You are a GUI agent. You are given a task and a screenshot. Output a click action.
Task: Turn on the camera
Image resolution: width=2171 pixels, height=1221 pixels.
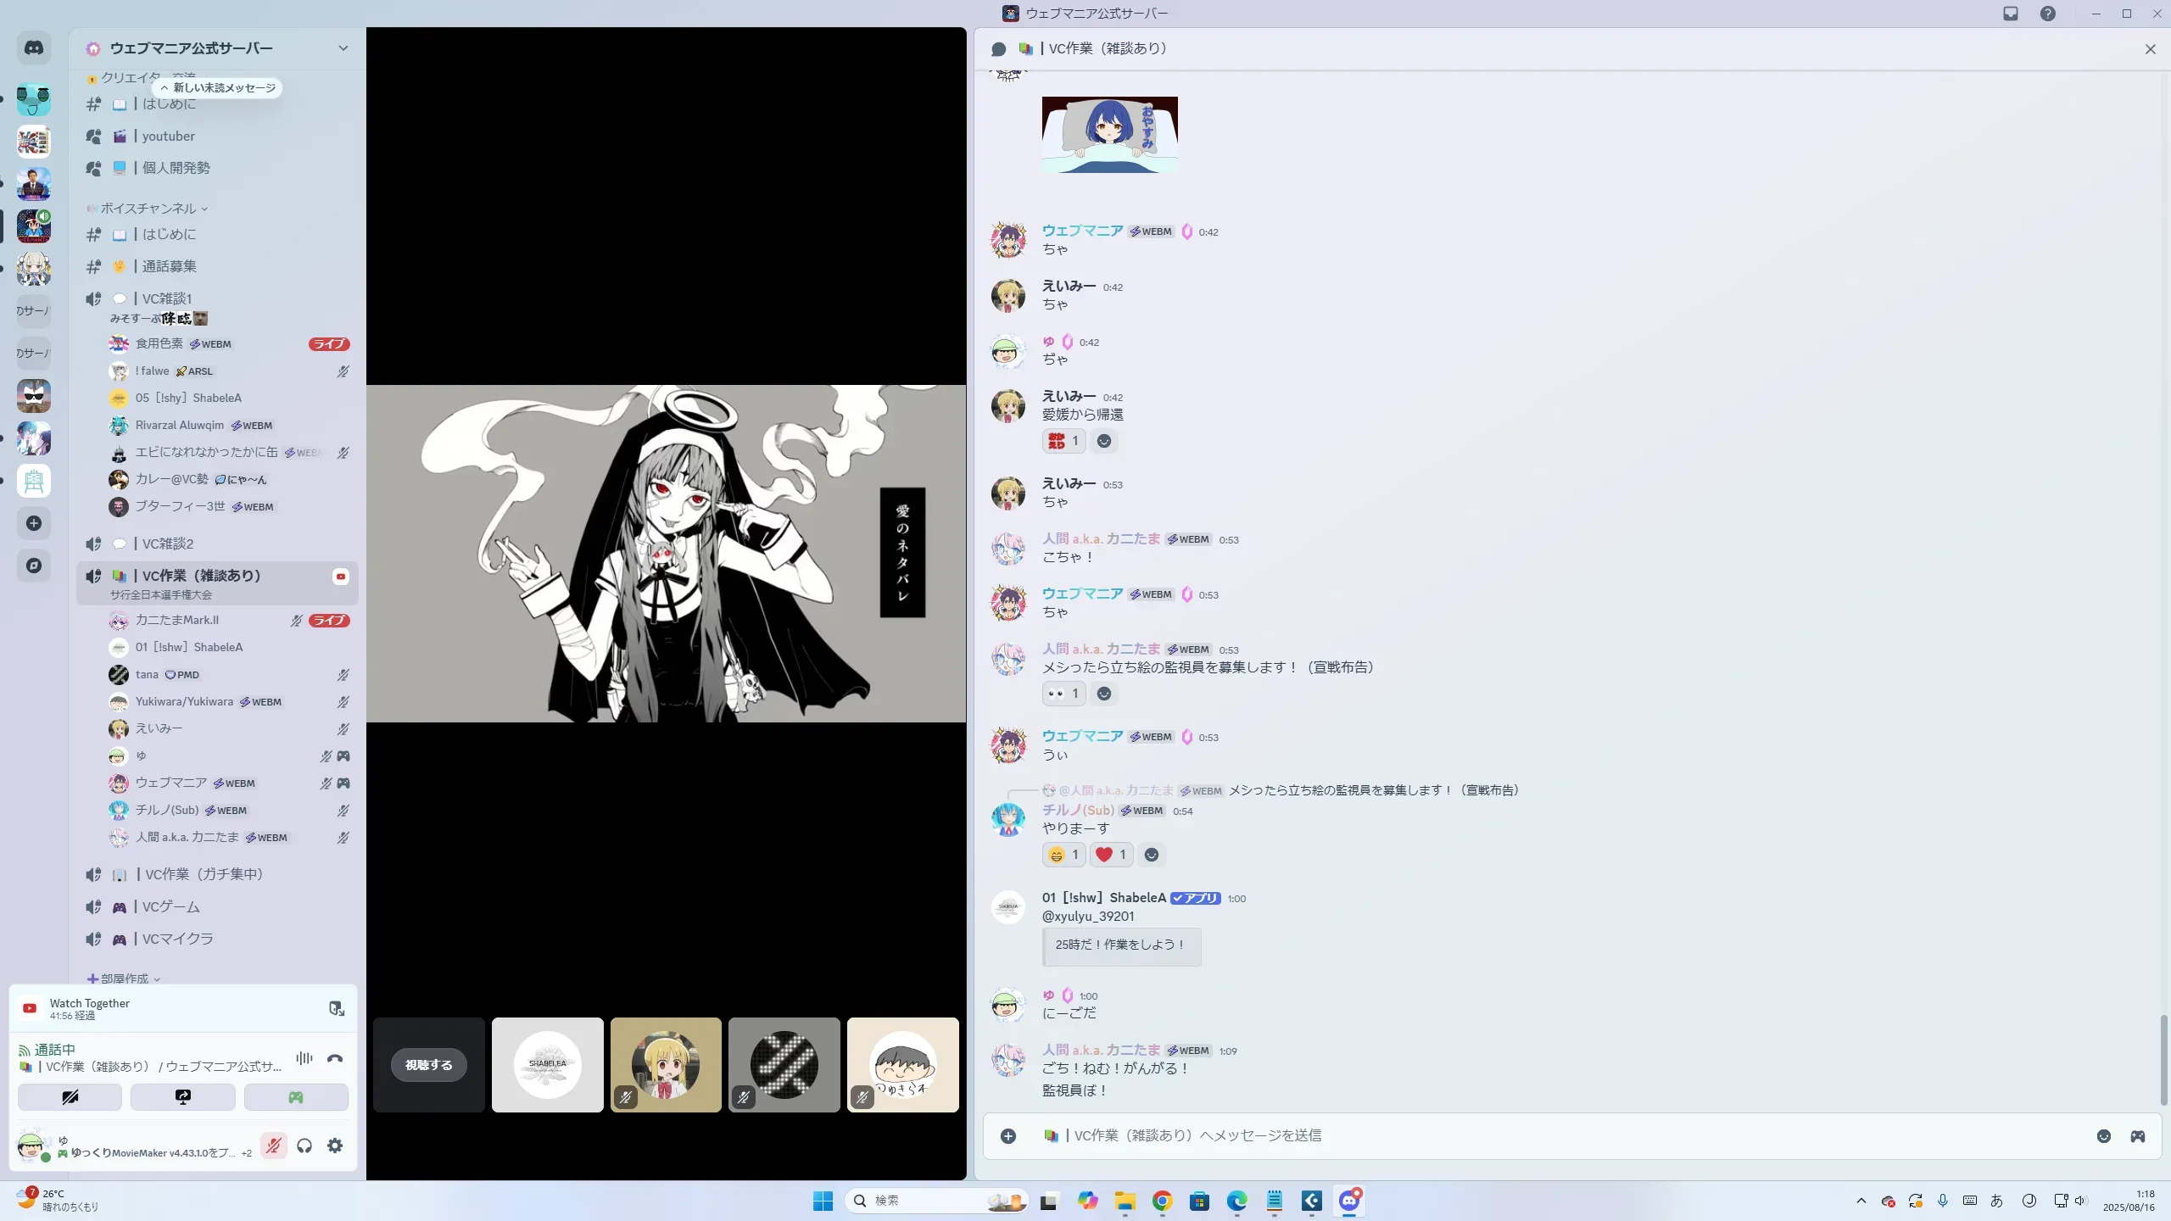pos(70,1097)
